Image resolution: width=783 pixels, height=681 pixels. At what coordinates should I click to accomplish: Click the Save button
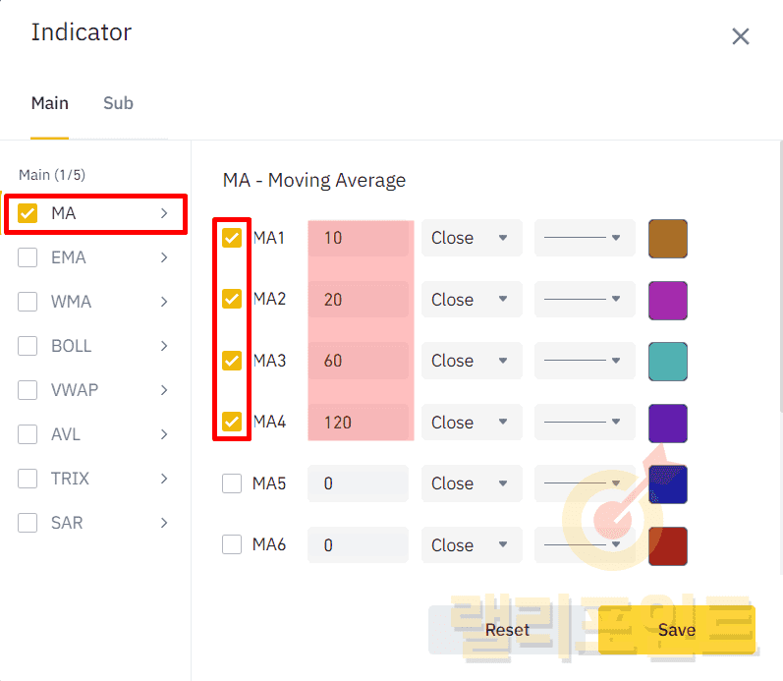[x=676, y=630]
